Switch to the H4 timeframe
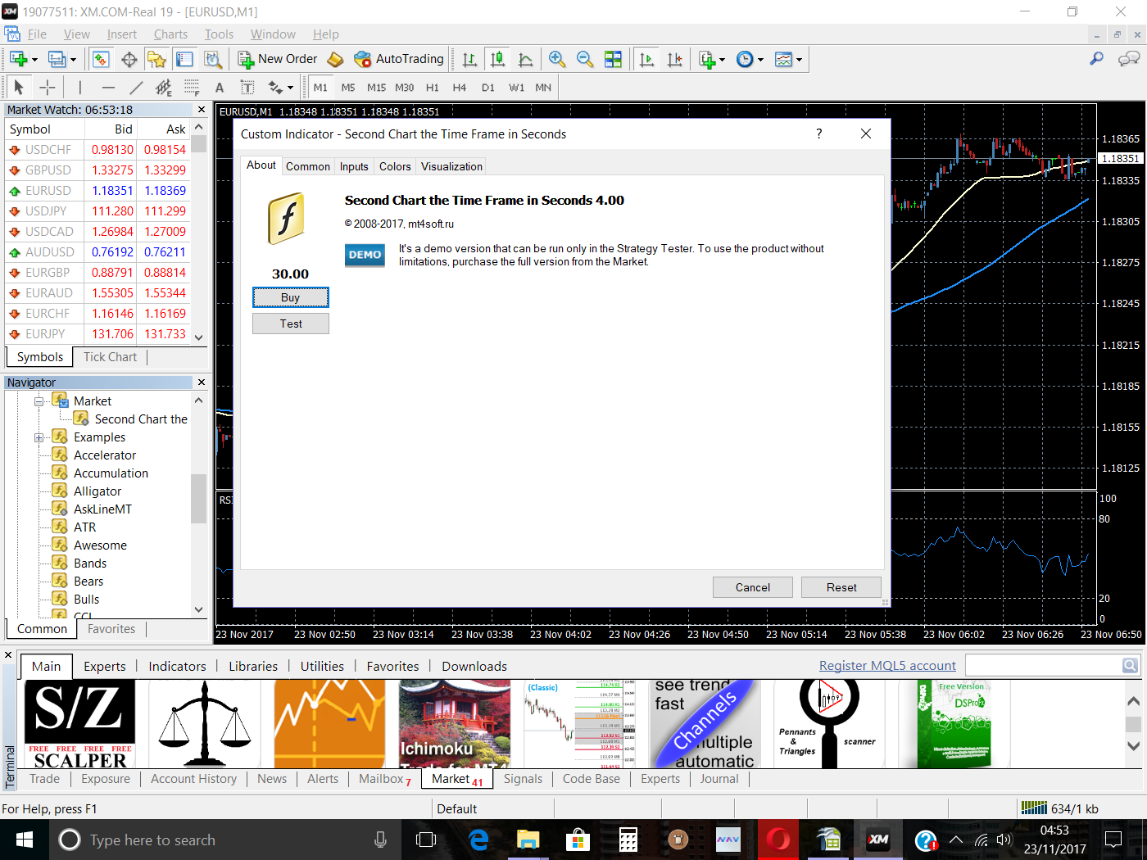This screenshot has height=860, width=1147. 460,88
